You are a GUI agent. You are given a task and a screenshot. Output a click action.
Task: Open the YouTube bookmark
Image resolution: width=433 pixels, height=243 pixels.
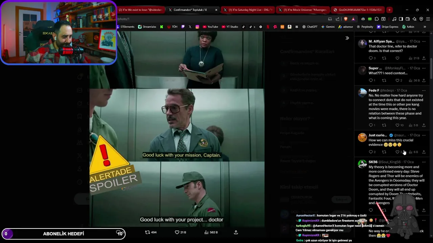(210, 27)
